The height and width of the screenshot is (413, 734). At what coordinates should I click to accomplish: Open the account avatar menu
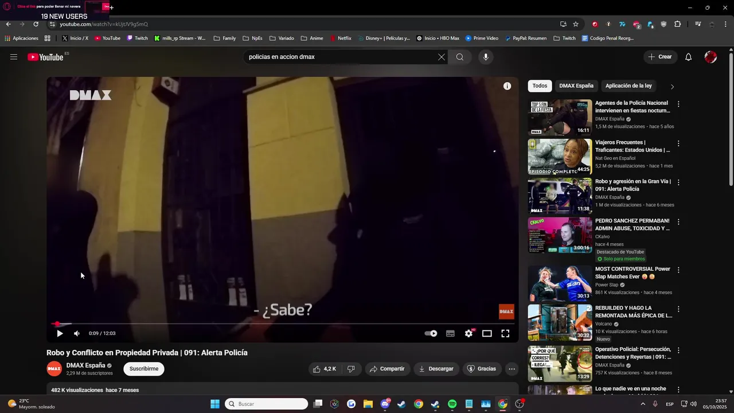click(x=710, y=57)
